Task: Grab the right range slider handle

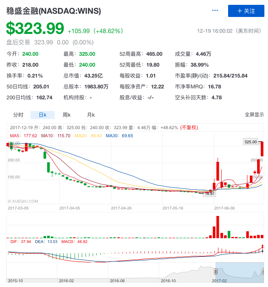Action: [263, 272]
